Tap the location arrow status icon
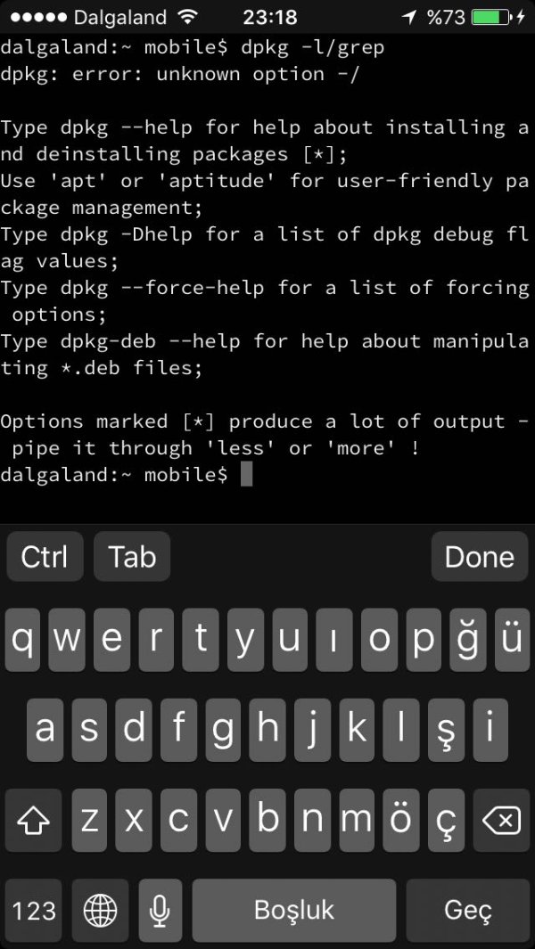Image resolution: width=535 pixels, height=949 pixels. tap(409, 17)
